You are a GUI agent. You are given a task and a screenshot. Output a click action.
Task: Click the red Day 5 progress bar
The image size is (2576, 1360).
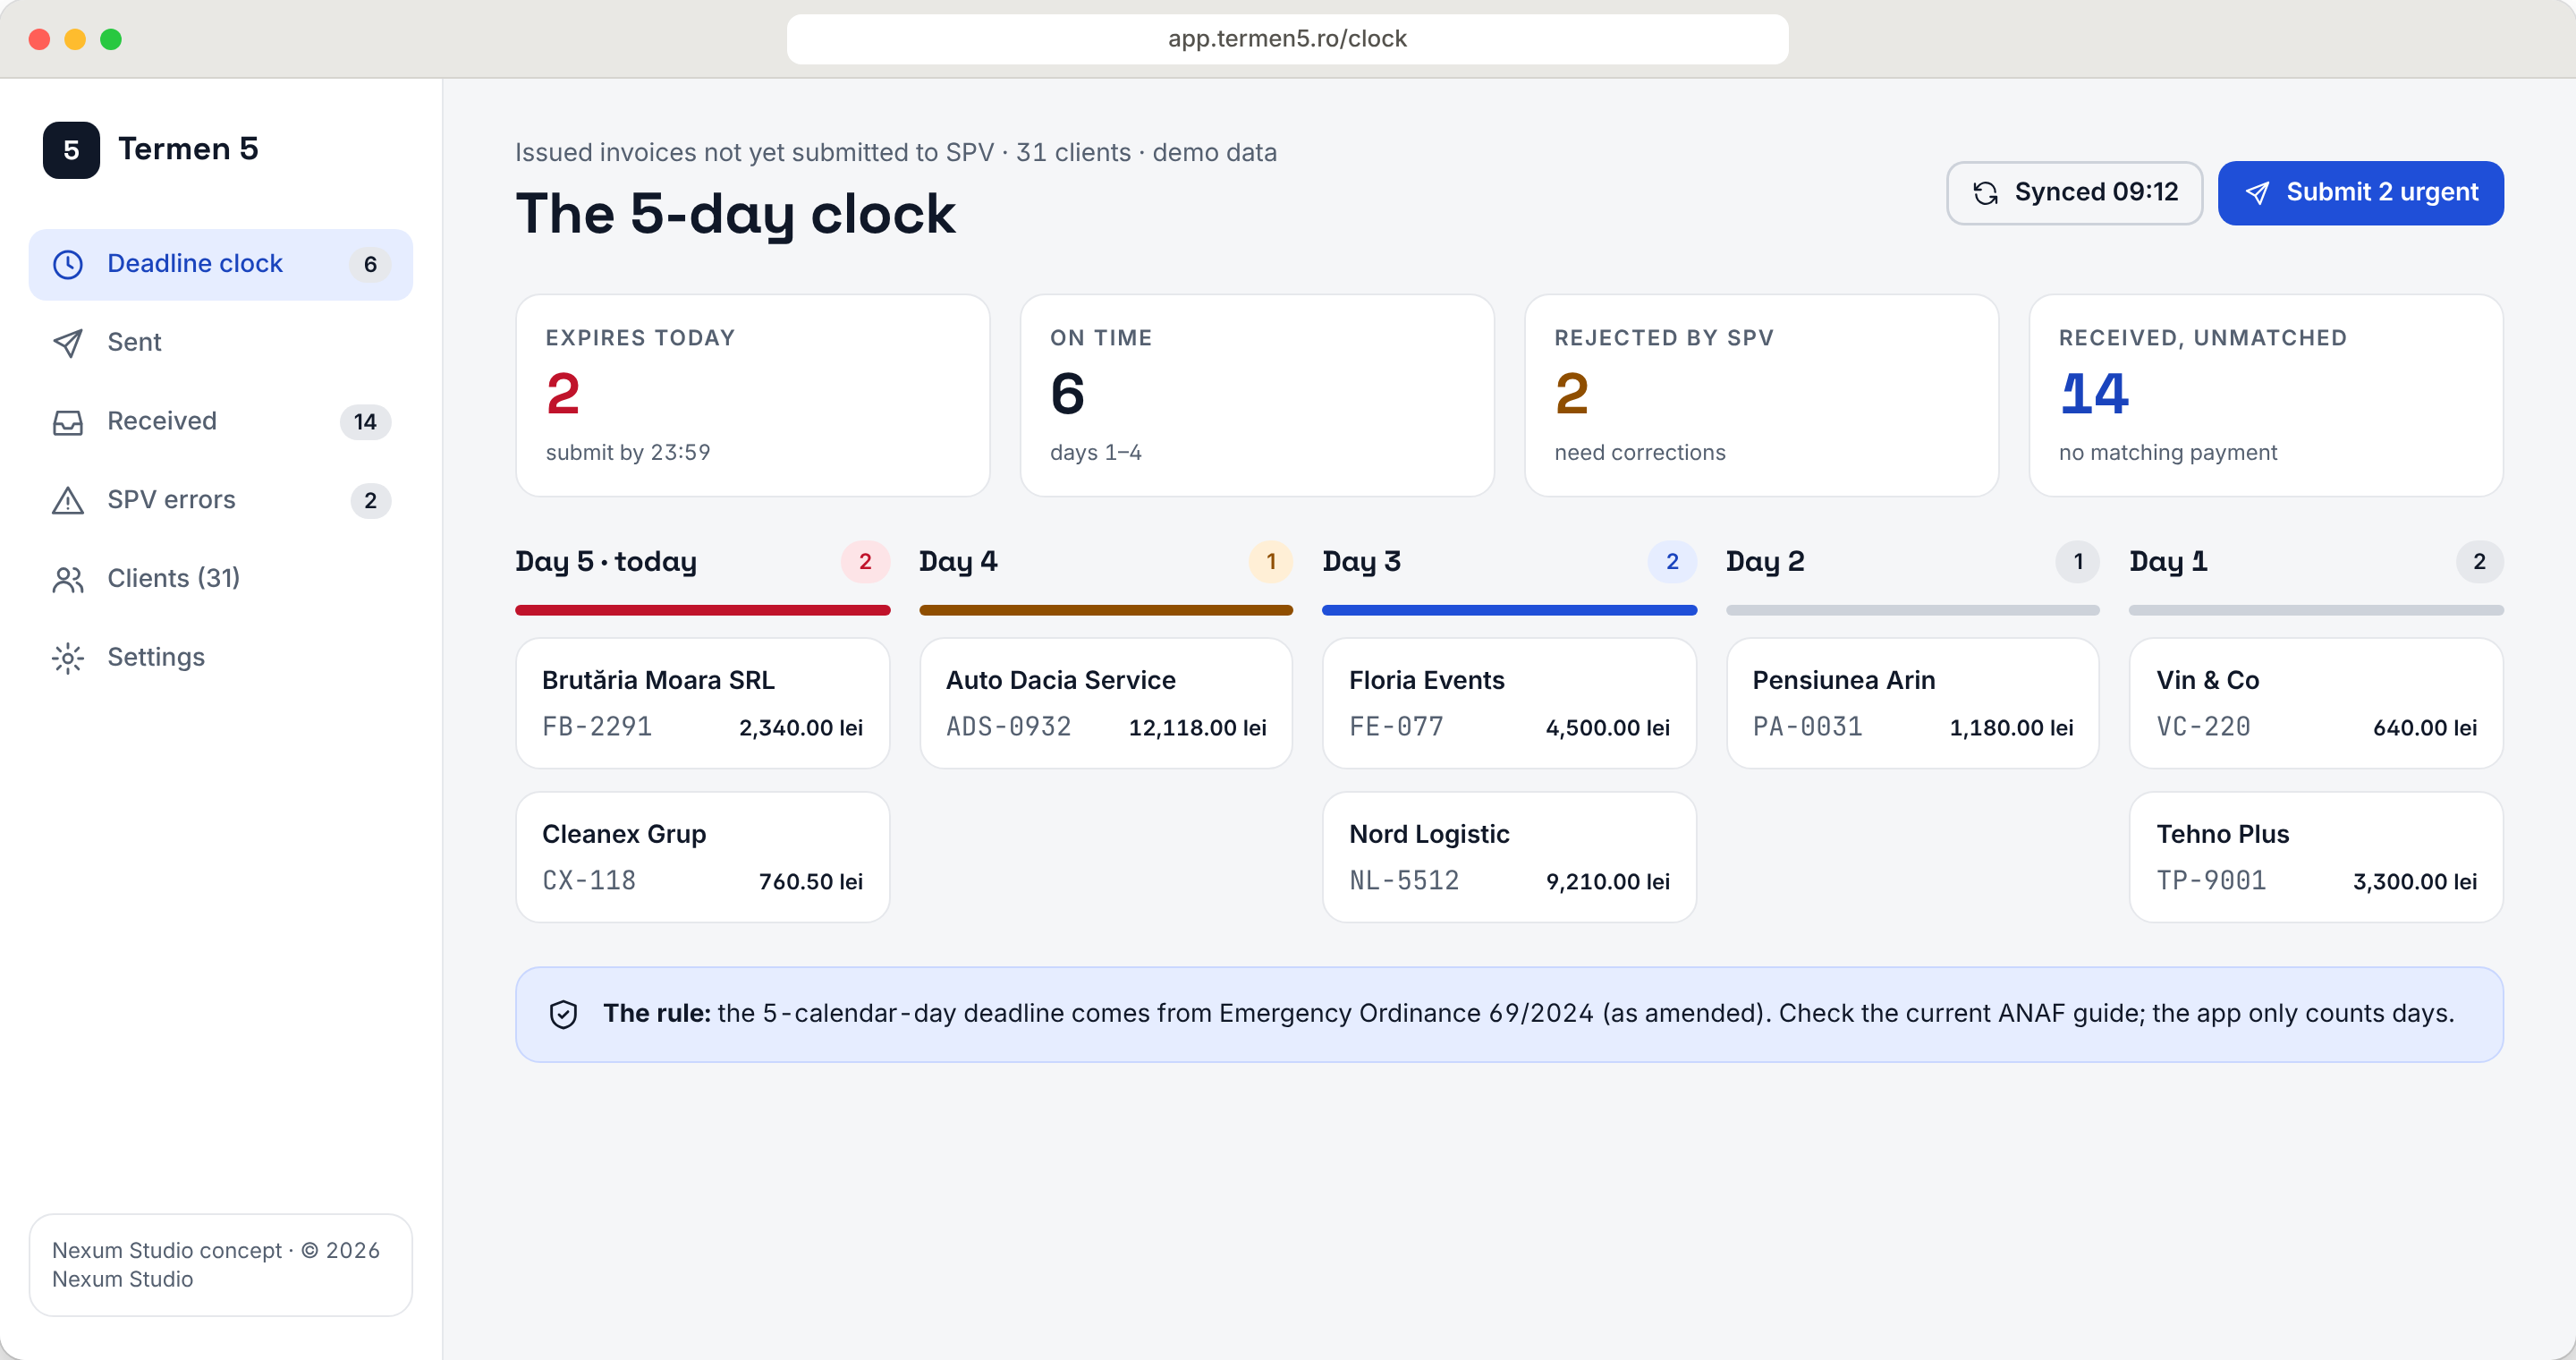click(703, 610)
